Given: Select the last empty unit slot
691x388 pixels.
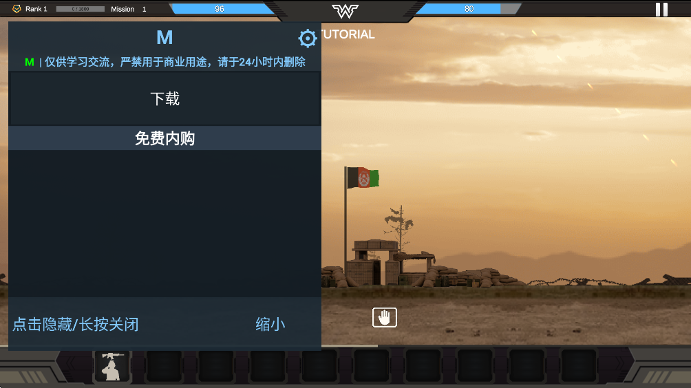Looking at the screenshot, I should click(x=578, y=366).
